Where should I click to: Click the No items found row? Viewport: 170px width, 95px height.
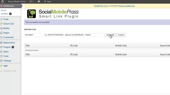pyautogui.click(x=97, y=50)
